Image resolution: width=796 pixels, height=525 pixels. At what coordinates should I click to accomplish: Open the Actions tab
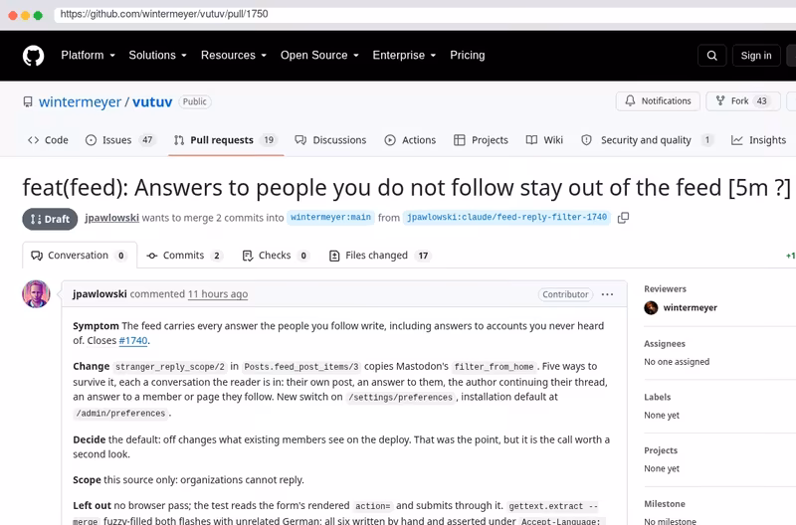(x=410, y=140)
